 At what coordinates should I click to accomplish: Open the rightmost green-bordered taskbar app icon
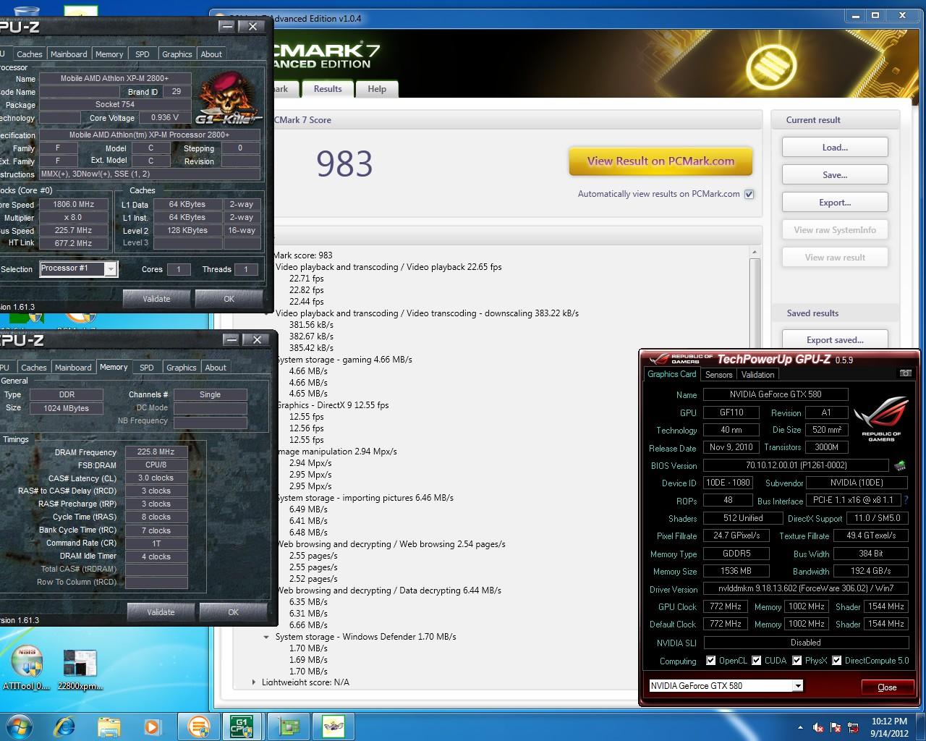[334, 726]
